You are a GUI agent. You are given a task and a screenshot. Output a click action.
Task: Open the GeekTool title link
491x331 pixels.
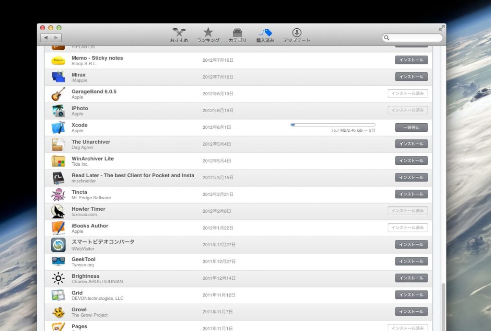coord(83,259)
